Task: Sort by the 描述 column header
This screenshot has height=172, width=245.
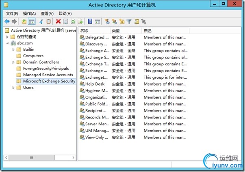Action: pos(165,31)
